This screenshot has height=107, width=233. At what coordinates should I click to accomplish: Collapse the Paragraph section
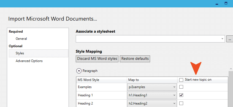coord(79,71)
